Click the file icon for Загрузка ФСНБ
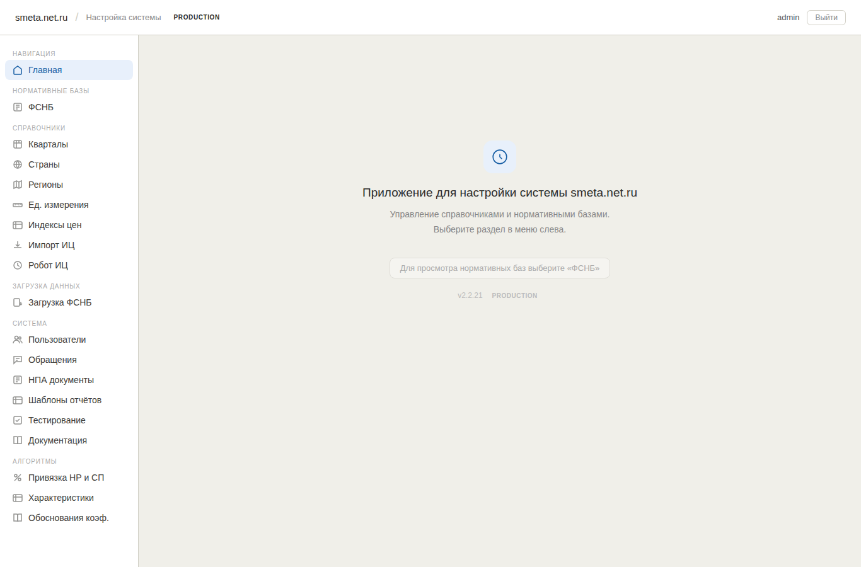The height and width of the screenshot is (567, 861). (18, 302)
